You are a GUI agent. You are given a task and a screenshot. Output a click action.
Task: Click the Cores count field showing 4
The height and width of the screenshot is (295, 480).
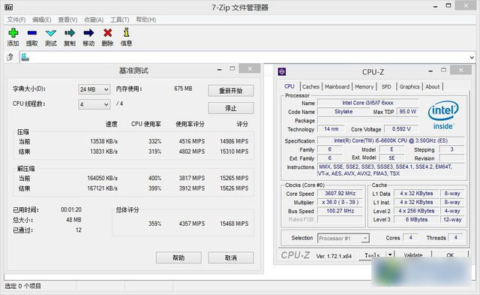point(410,237)
